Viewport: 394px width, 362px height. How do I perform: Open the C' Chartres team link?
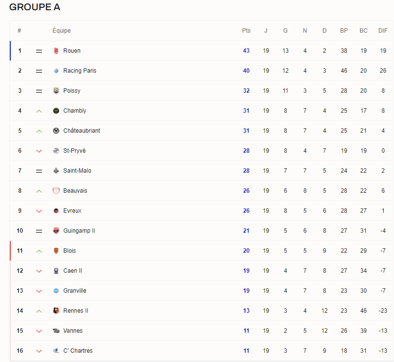click(78, 351)
